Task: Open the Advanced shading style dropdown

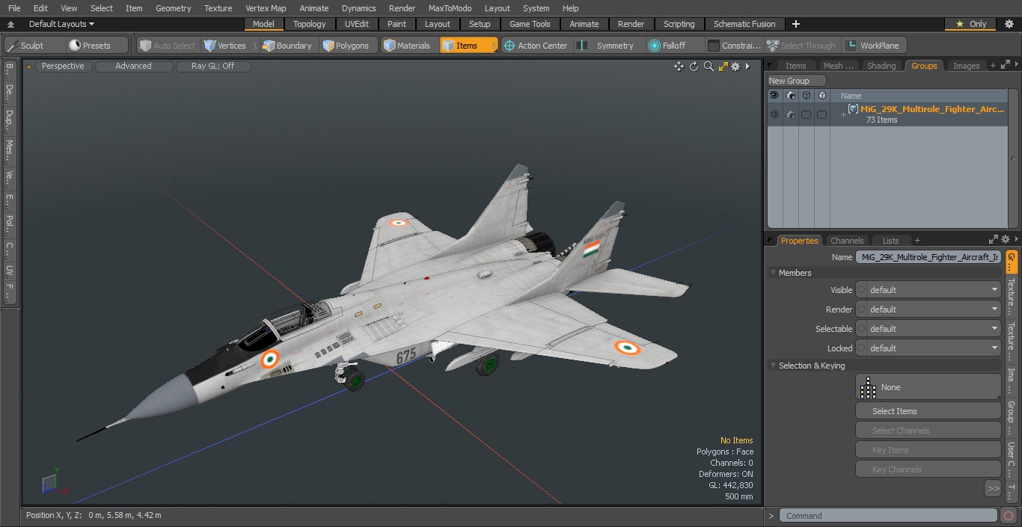Action: point(133,67)
